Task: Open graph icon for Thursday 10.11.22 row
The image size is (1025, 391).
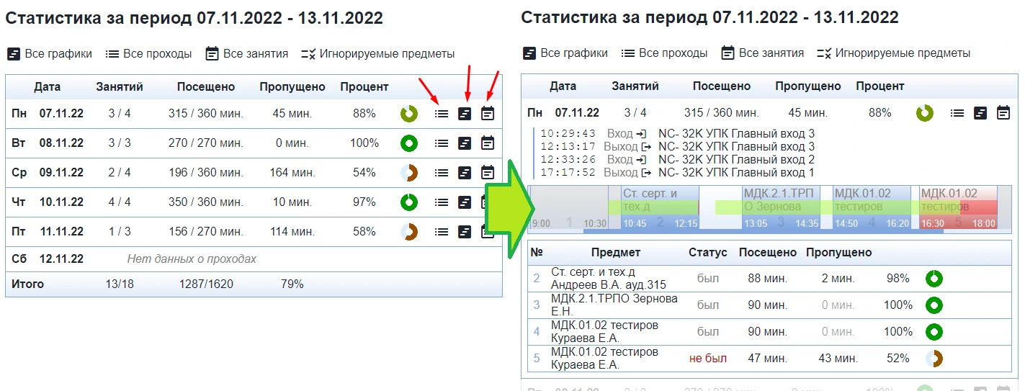Action: coord(465,202)
